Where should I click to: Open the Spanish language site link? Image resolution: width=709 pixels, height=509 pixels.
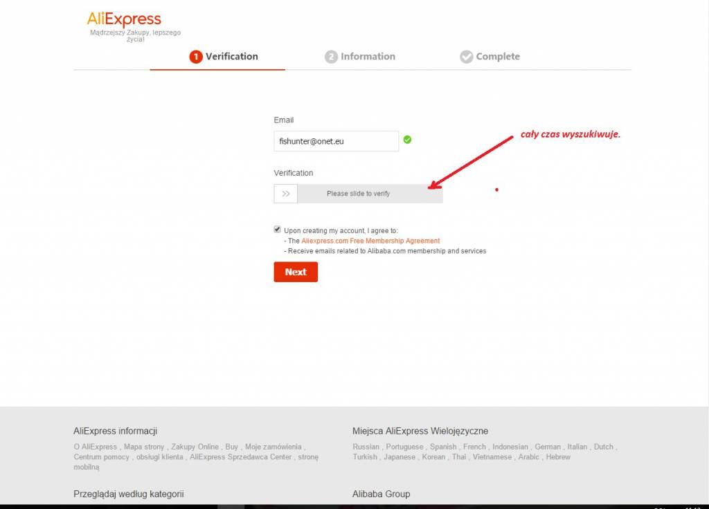pos(443,447)
